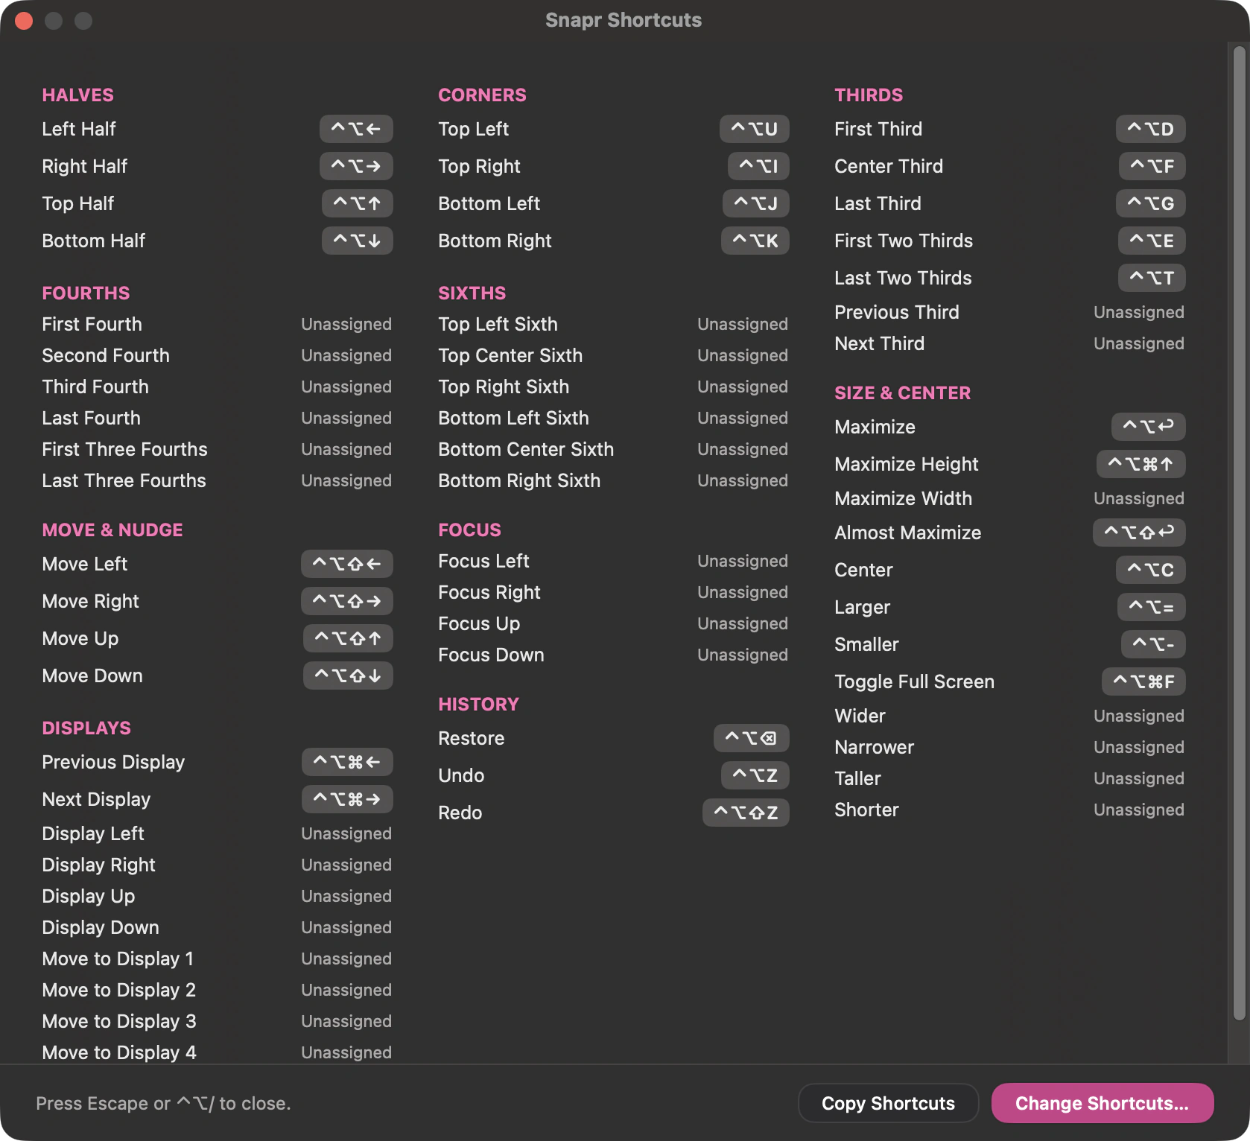Viewport: 1250px width, 1141px height.
Task: Click the First Third shortcut badge
Action: [x=1150, y=129]
